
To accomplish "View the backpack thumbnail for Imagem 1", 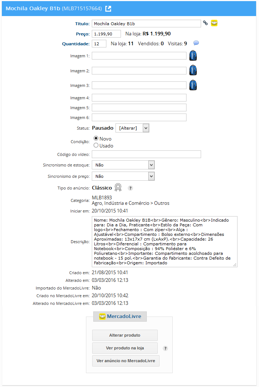I will [x=193, y=55].
